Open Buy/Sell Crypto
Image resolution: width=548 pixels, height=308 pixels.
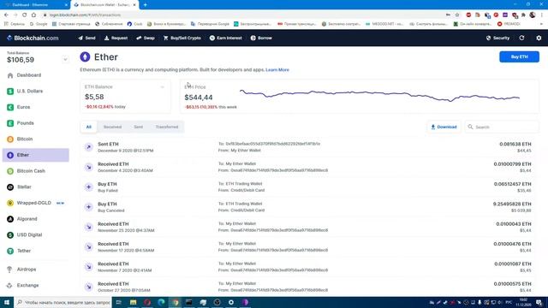click(x=182, y=38)
